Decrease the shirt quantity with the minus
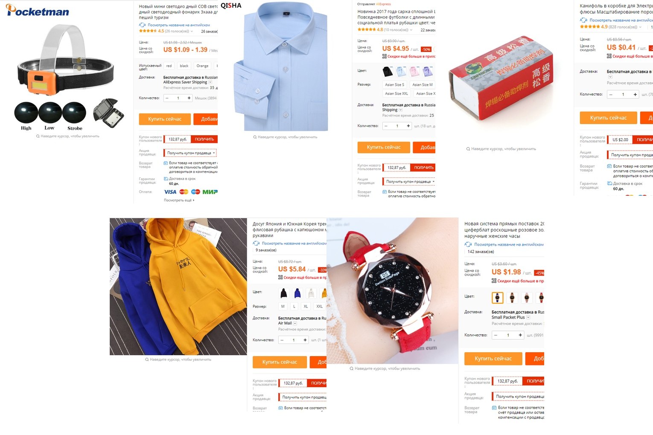This screenshot has height=435, width=653. point(386,126)
